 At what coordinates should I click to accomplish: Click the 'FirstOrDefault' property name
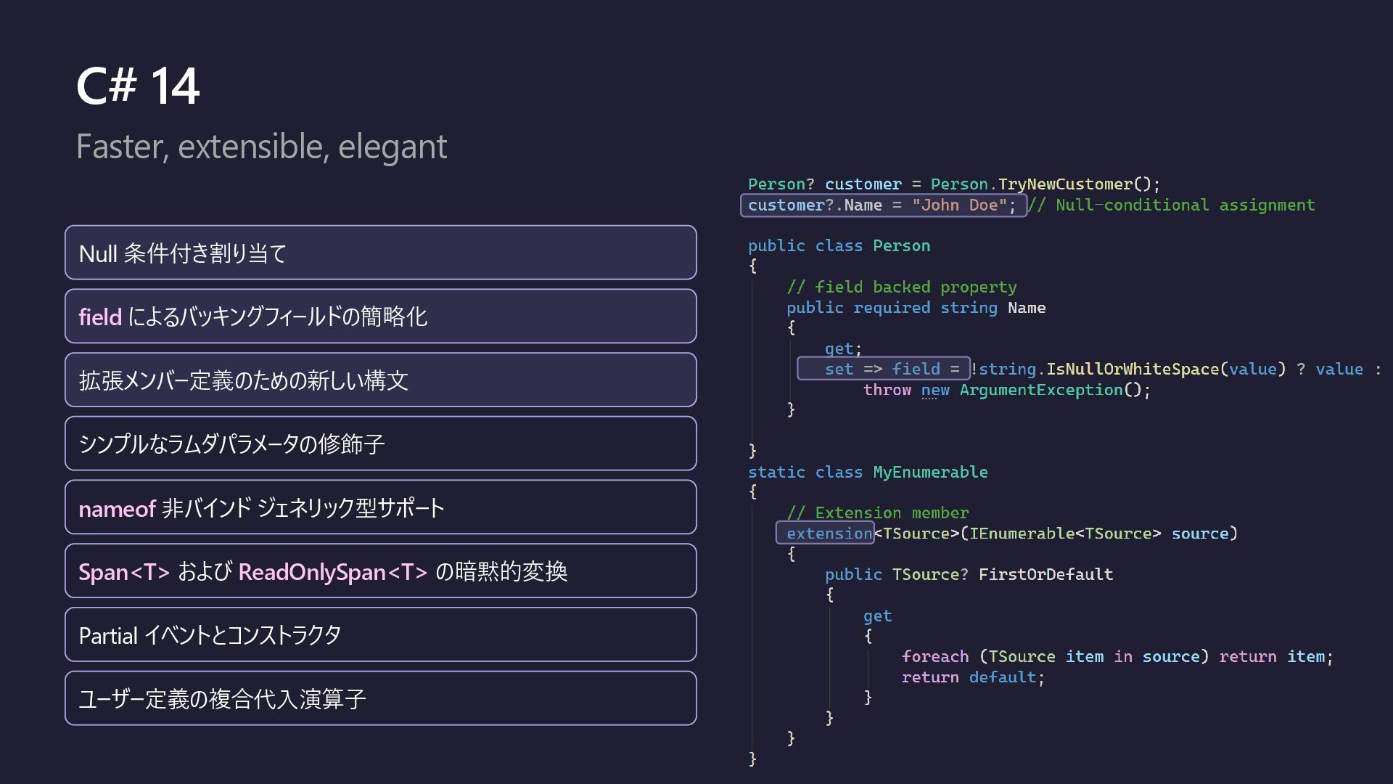point(1045,575)
